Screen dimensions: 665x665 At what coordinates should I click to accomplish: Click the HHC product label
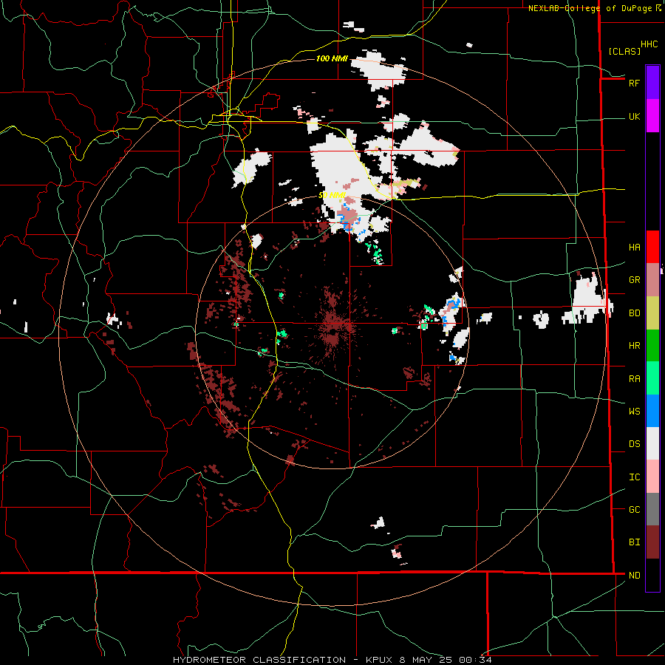click(649, 44)
